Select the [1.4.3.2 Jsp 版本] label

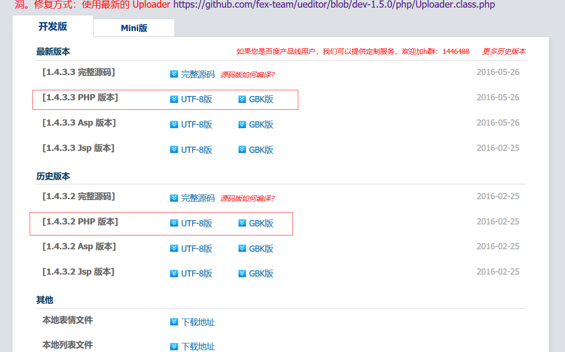(78, 272)
